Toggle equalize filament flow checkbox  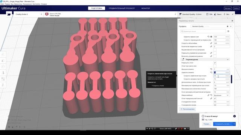(215, 50)
